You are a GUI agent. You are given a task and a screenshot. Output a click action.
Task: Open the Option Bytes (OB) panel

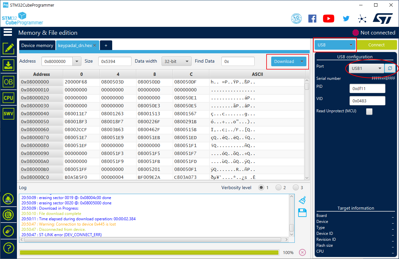point(8,81)
